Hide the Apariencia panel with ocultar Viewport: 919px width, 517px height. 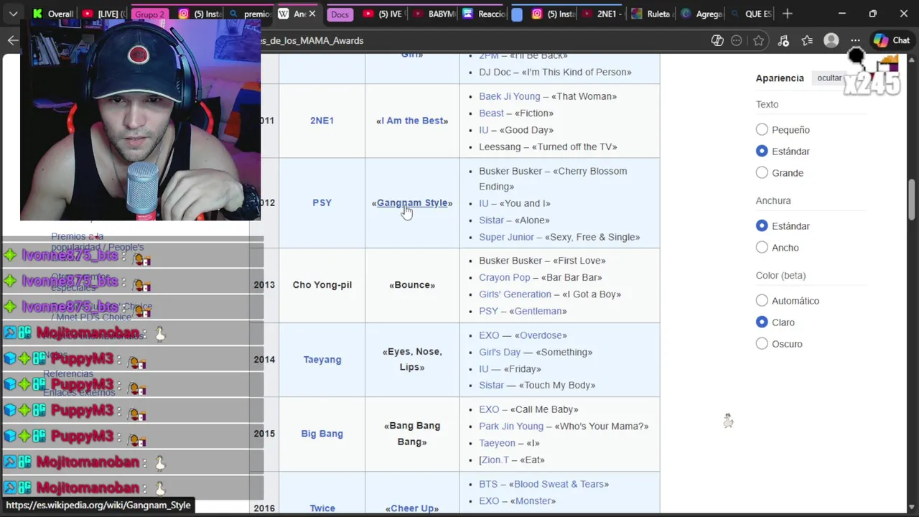(829, 78)
